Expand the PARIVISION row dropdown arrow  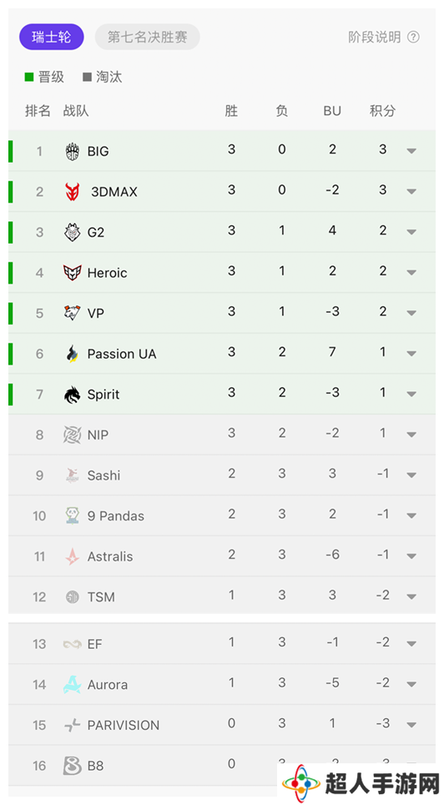coord(411,725)
